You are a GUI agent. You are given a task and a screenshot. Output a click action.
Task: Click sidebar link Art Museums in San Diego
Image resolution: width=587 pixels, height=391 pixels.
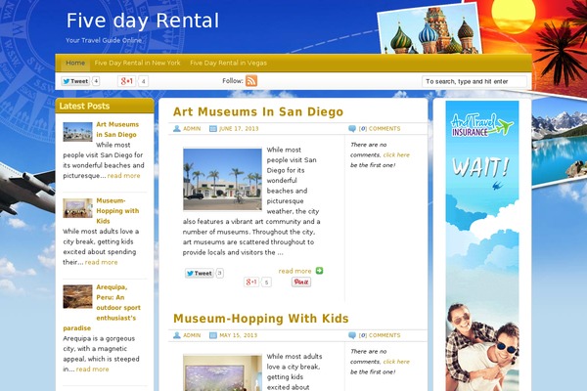pos(117,129)
